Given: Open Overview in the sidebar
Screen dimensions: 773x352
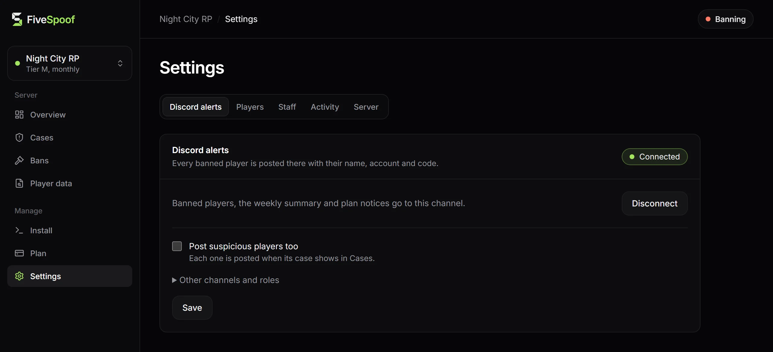Looking at the screenshot, I should tap(70, 115).
